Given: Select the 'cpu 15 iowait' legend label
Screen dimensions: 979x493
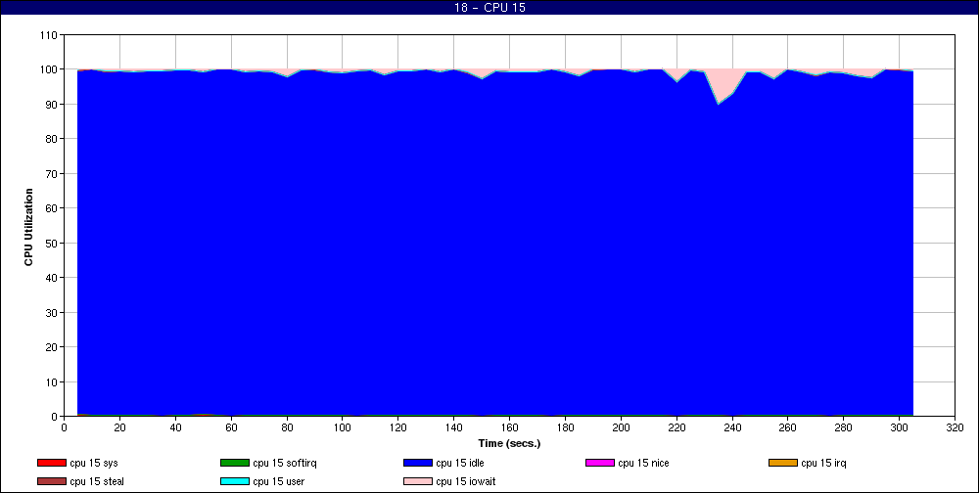Looking at the screenshot, I should [466, 482].
